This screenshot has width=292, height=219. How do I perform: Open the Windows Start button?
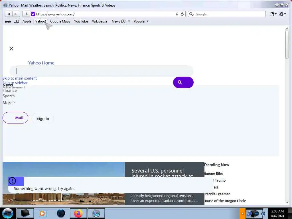[7, 213]
